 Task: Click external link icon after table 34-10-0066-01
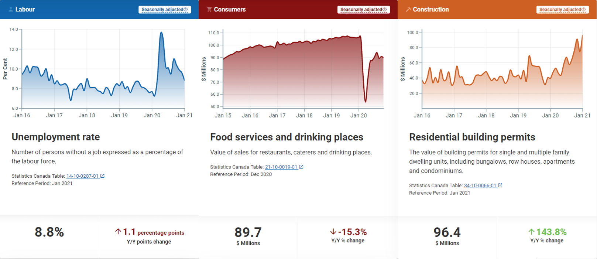(x=500, y=185)
